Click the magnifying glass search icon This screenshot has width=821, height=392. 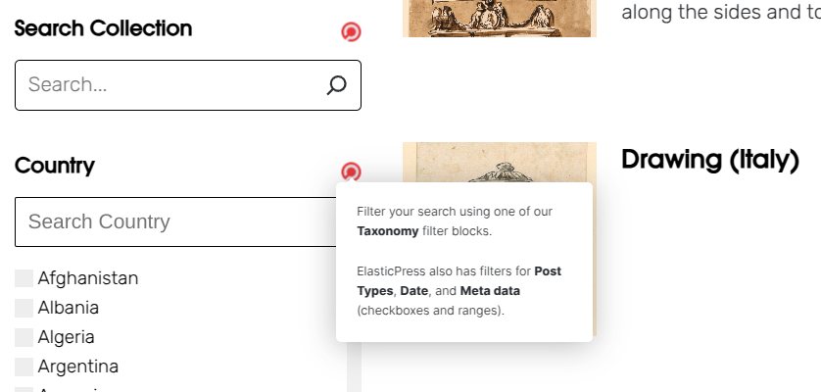337,85
